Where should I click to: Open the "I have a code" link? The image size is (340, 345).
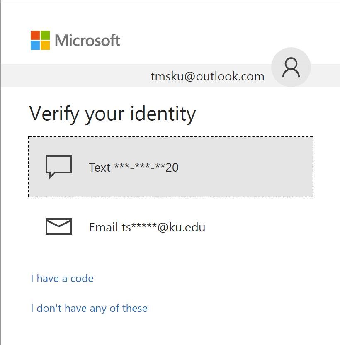click(62, 279)
